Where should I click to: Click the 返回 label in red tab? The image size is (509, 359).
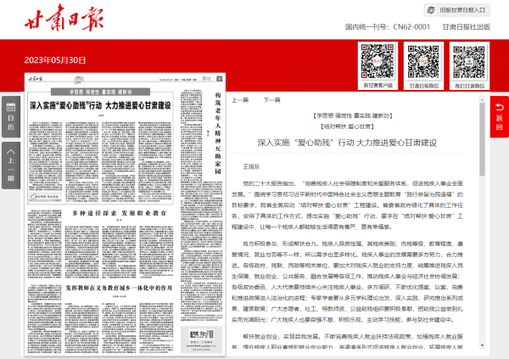[x=500, y=122]
